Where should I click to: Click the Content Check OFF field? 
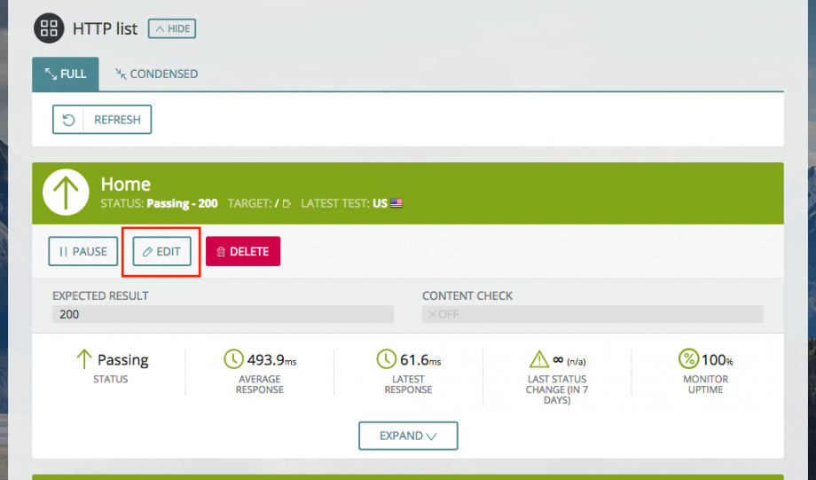pyautogui.click(x=592, y=314)
